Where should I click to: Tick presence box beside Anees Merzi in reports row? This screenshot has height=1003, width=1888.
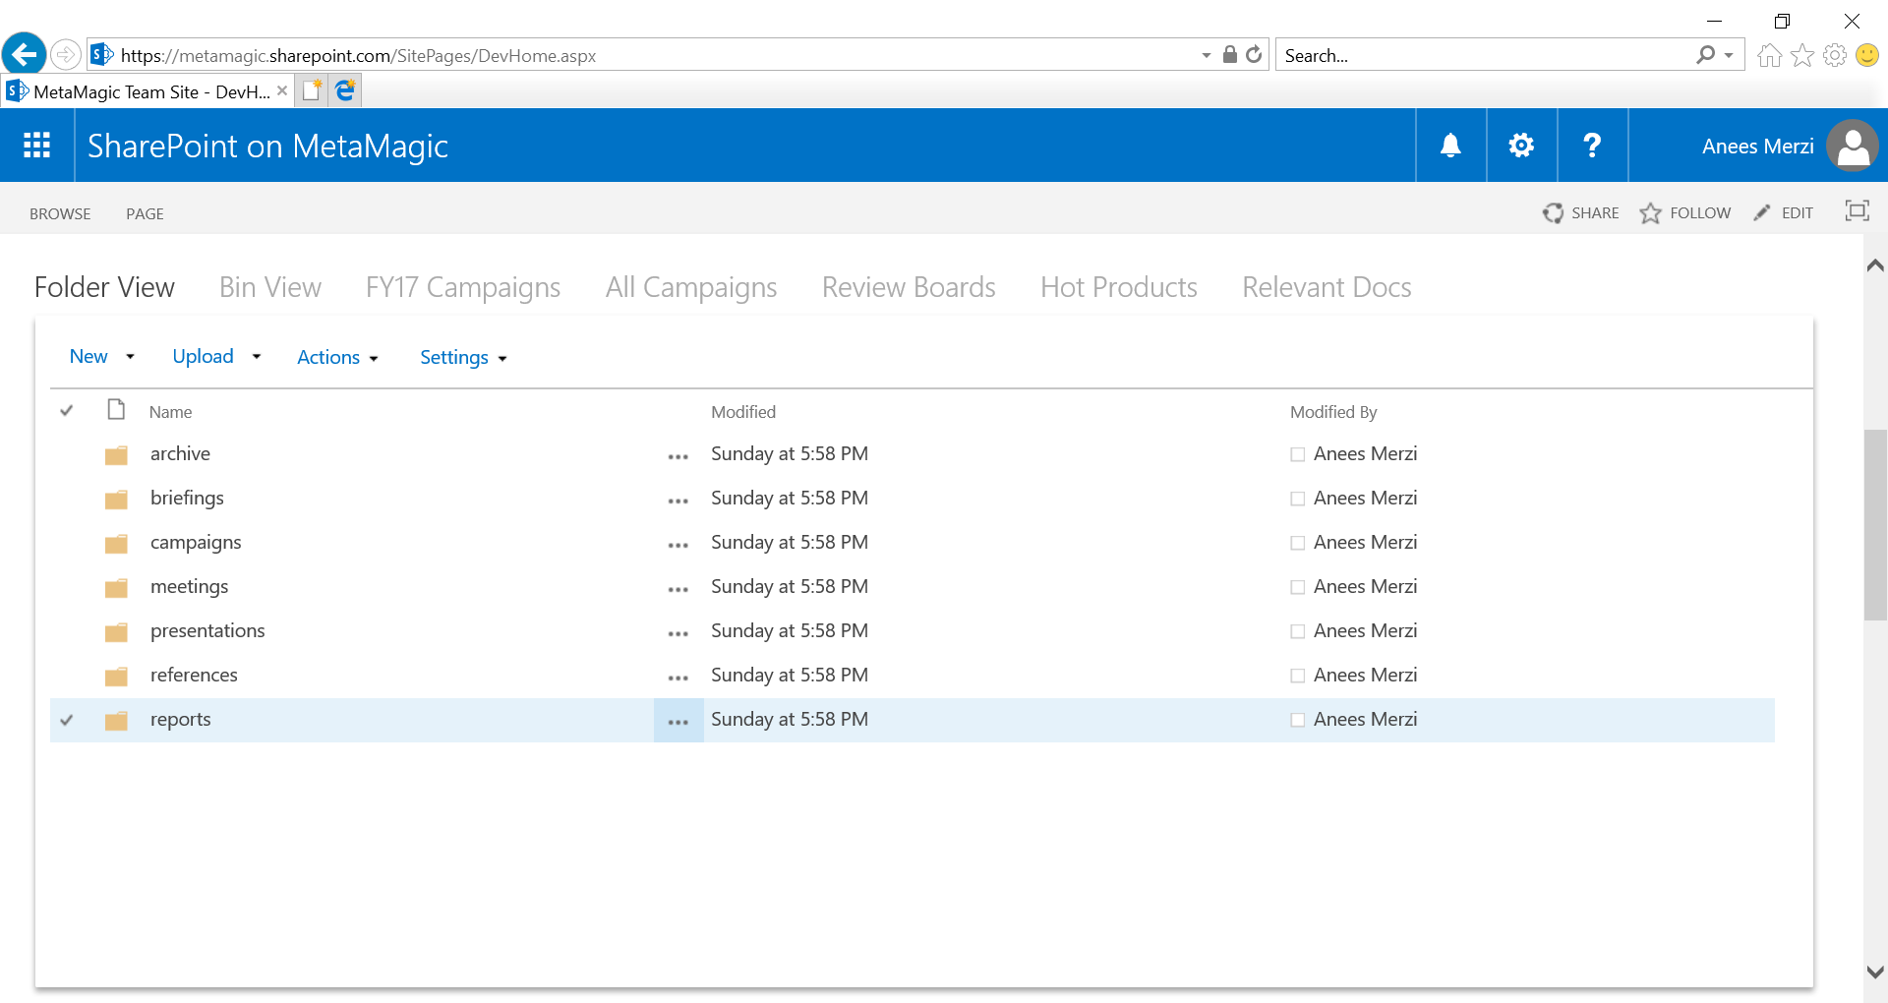[x=1298, y=720]
